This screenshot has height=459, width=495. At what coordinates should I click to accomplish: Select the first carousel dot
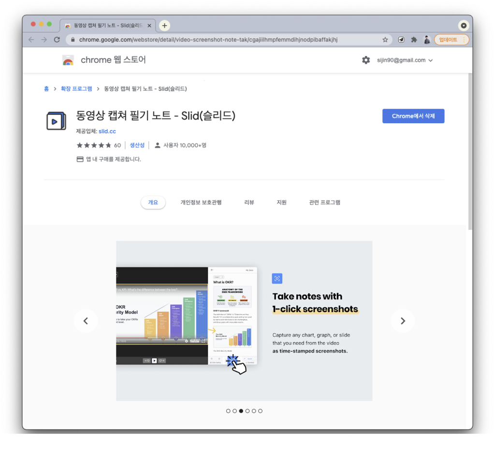click(x=228, y=411)
